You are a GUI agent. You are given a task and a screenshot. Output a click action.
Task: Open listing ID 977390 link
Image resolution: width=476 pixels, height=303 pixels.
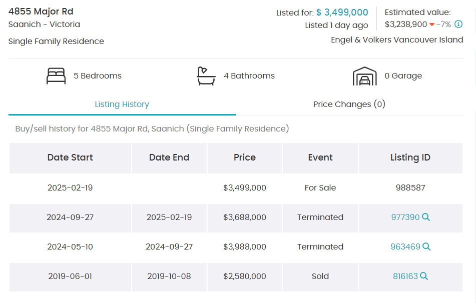point(405,217)
